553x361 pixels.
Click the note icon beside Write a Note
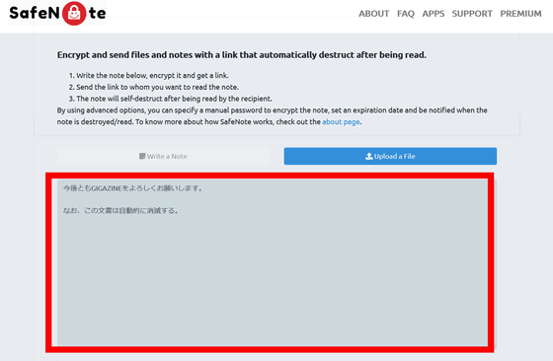pos(142,156)
